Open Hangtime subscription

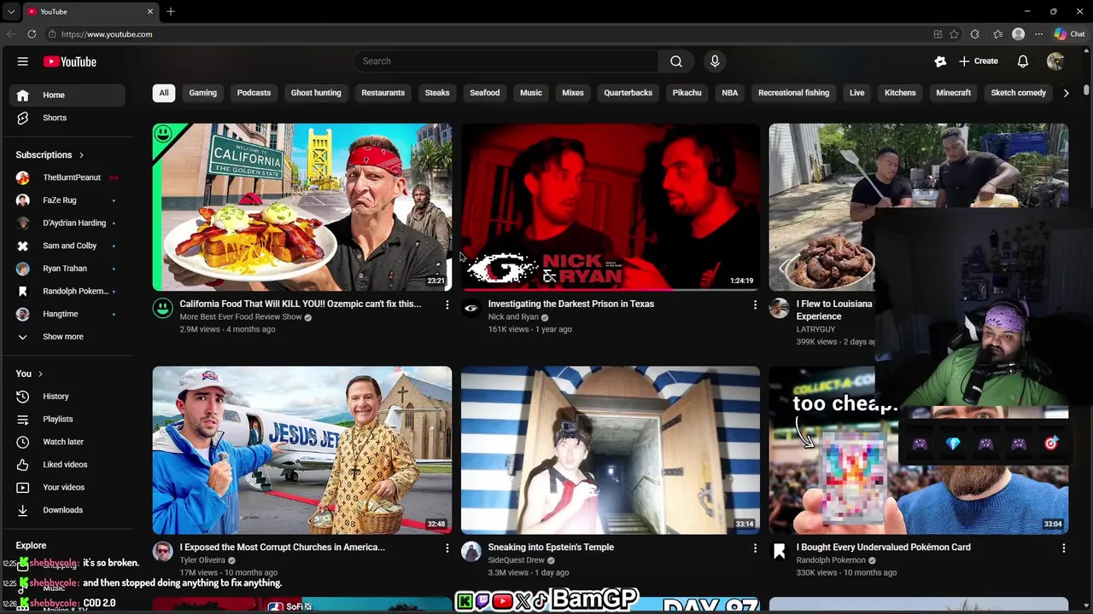67,314
